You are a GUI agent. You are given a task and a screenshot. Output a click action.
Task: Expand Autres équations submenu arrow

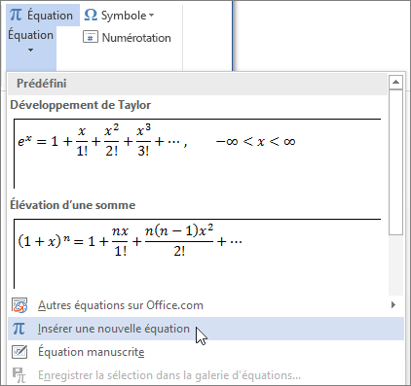click(393, 305)
